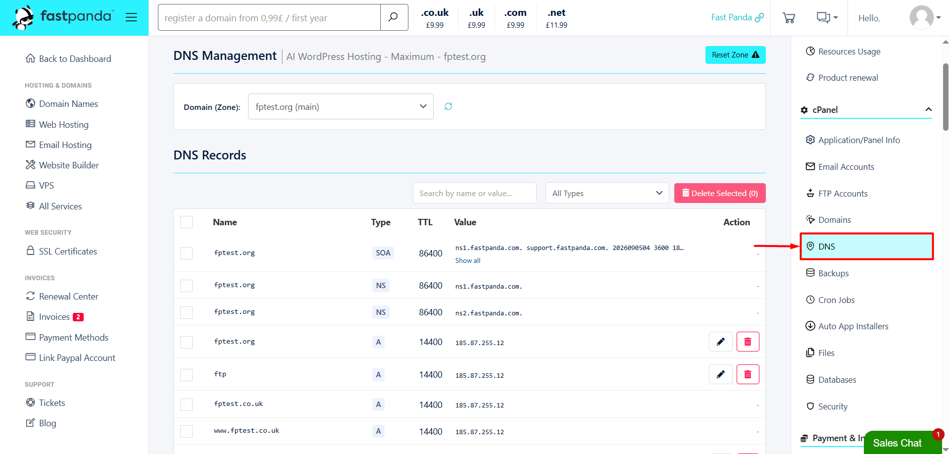Open the VPS menu item
The image size is (950, 454).
pos(40,185)
